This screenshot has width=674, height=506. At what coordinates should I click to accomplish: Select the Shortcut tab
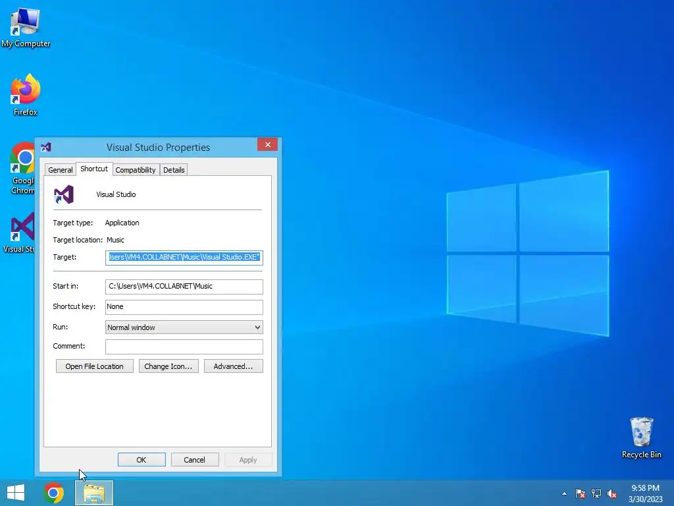click(x=94, y=169)
